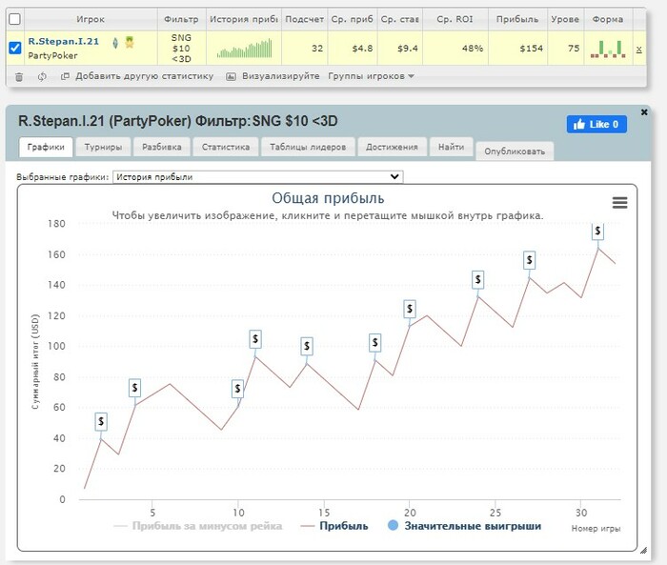Click the chart icon beside Визуализируйте

click(231, 76)
